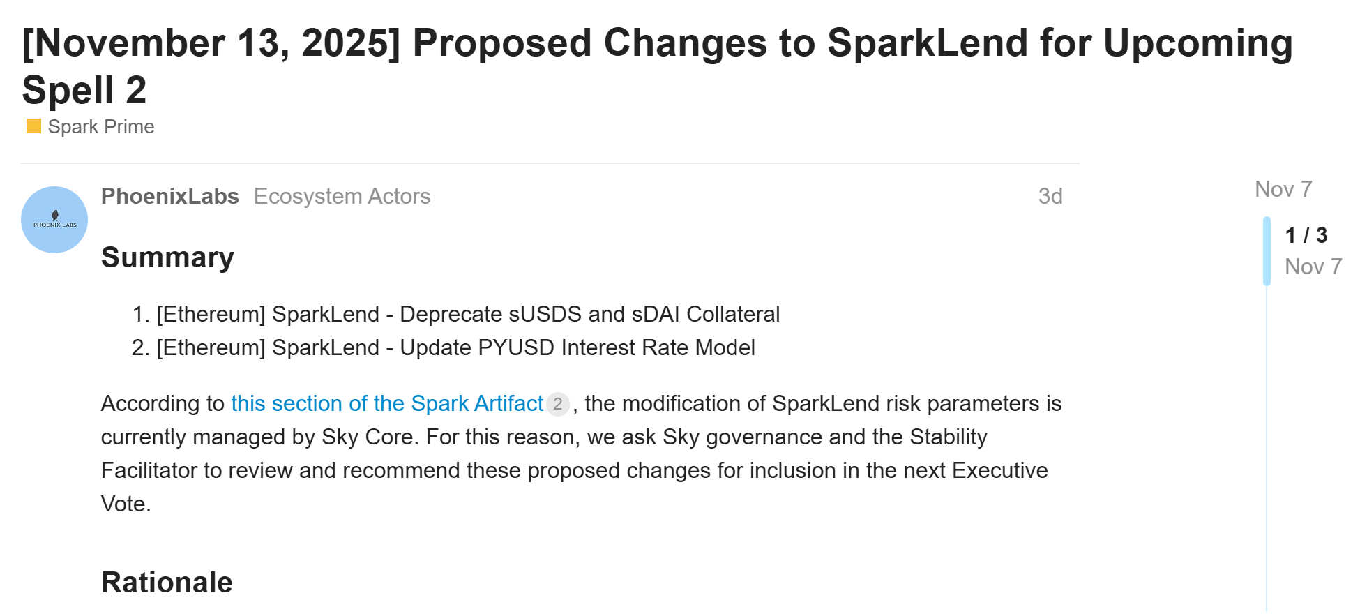Click the link click-count badge showing 2
Image resolution: width=1360 pixels, height=614 pixels.
pyautogui.click(x=557, y=404)
